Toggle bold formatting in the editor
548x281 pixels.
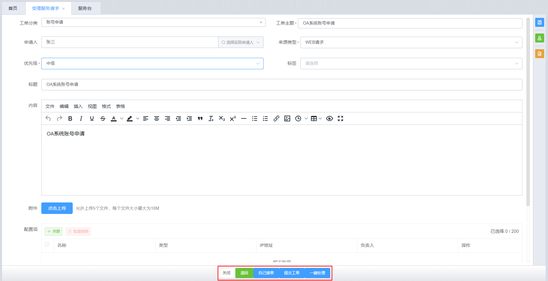70,118
